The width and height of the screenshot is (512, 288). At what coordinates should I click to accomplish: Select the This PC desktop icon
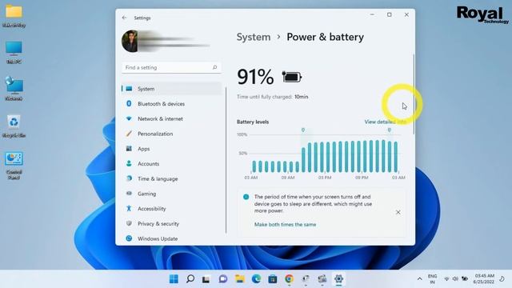[14, 52]
